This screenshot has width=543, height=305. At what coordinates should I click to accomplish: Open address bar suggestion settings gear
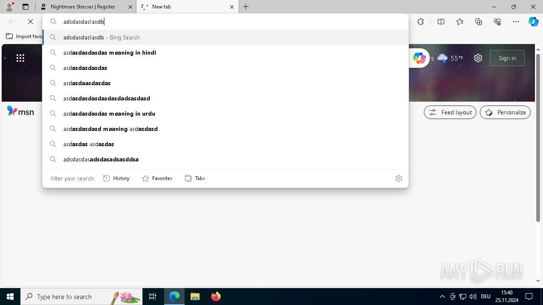coord(399,178)
